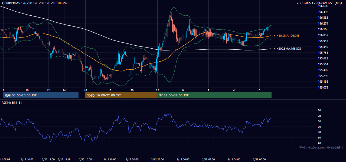Screen dimensions: 346x162
Task: Click price axis label 195.840
Action: (x=323, y=47)
